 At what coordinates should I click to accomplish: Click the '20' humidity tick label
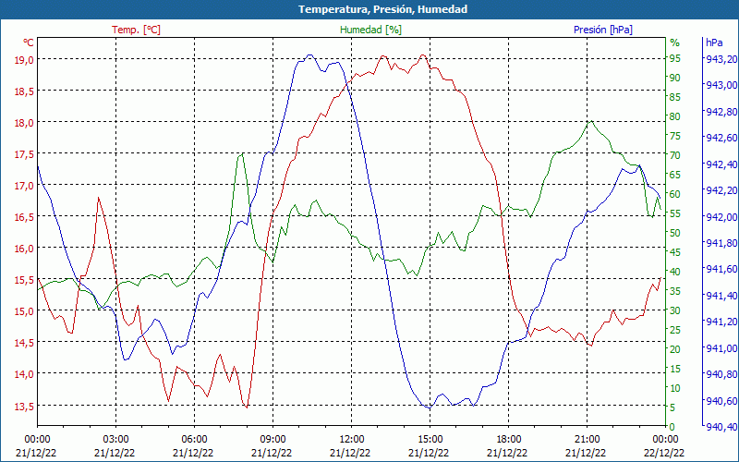[675, 349]
